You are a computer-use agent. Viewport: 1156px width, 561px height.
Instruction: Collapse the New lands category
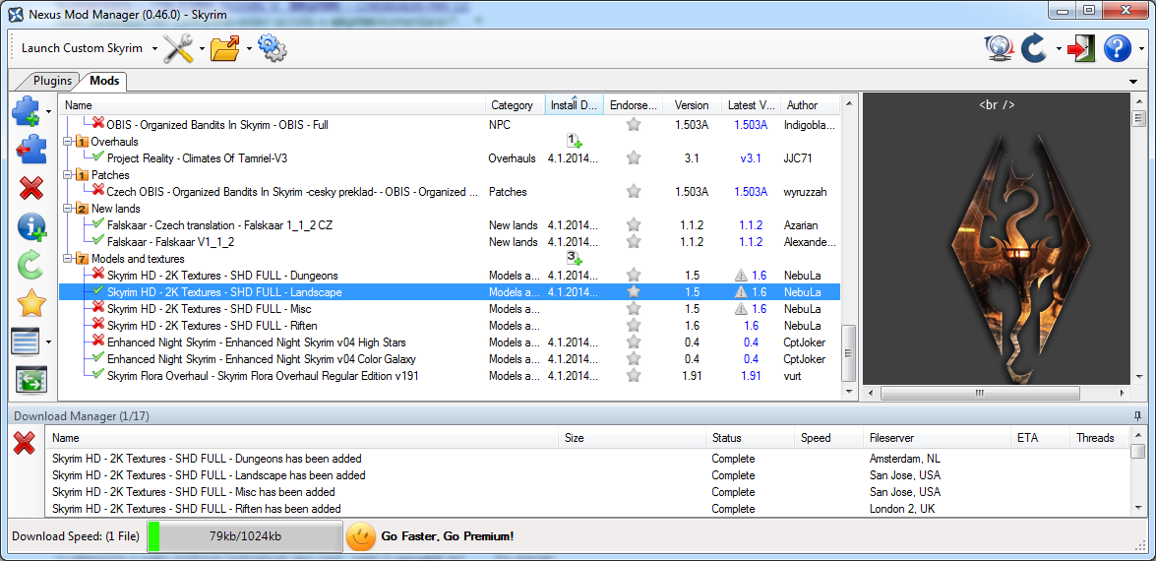[68, 209]
